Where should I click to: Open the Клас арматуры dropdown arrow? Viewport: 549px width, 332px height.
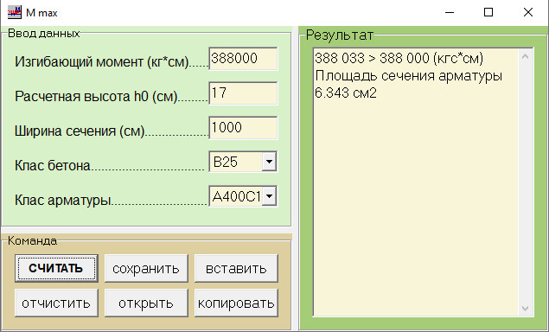(269, 196)
